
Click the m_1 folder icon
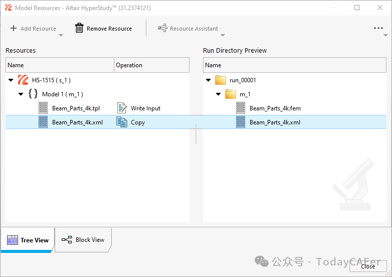(231, 94)
